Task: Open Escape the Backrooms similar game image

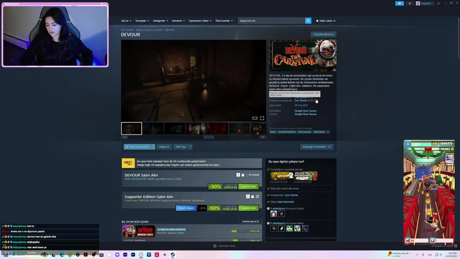Action: point(306,176)
